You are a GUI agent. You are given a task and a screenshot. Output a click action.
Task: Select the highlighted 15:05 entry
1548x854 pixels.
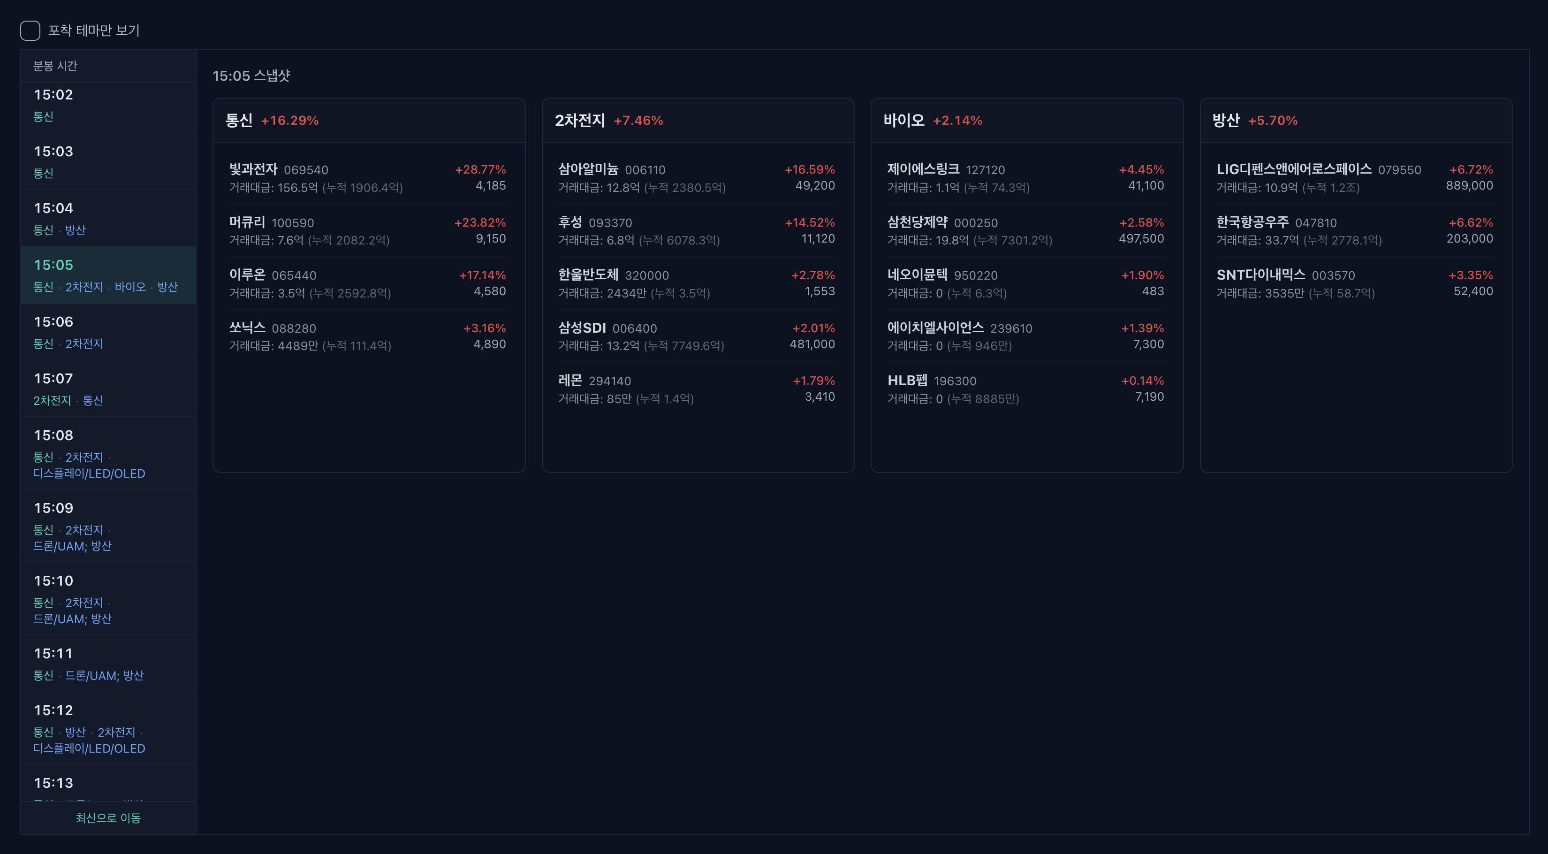108,275
